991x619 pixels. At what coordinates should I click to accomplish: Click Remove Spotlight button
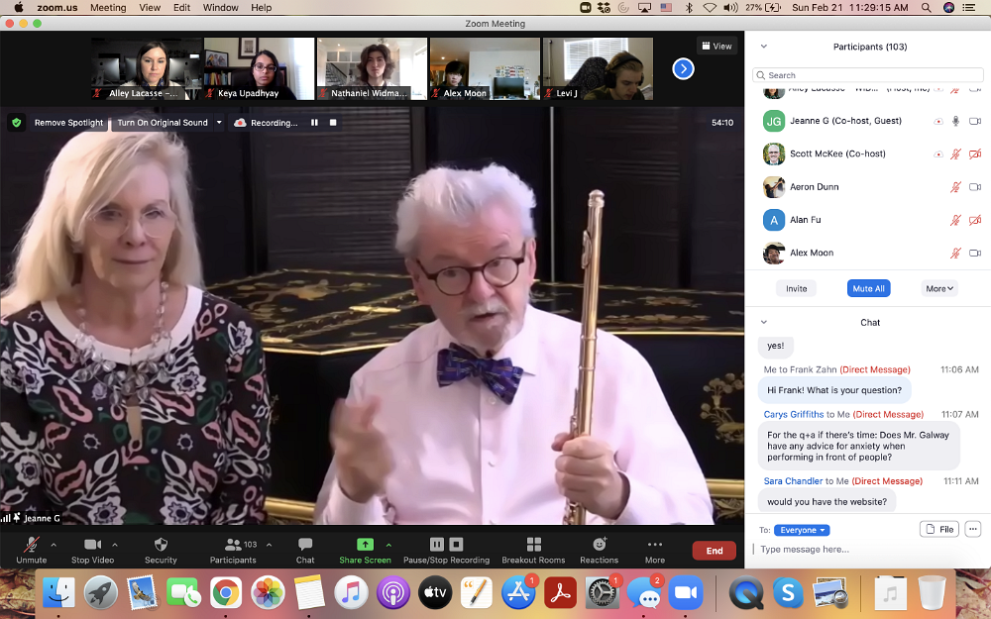tap(68, 123)
